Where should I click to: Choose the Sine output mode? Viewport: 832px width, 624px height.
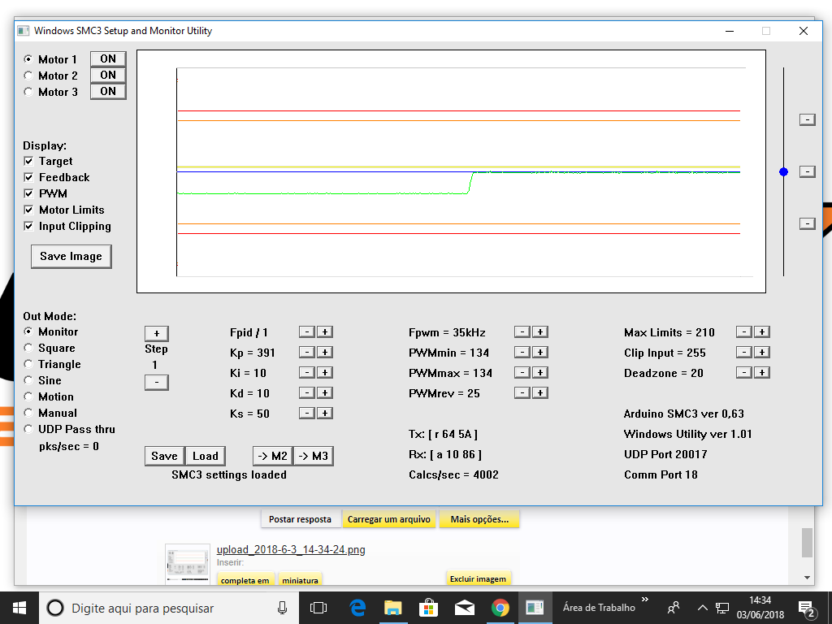pyautogui.click(x=29, y=380)
